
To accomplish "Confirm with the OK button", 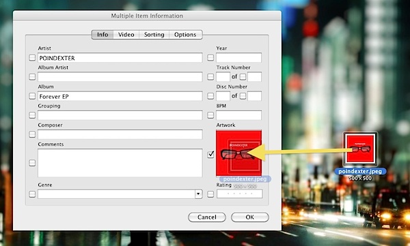I will (x=249, y=217).
